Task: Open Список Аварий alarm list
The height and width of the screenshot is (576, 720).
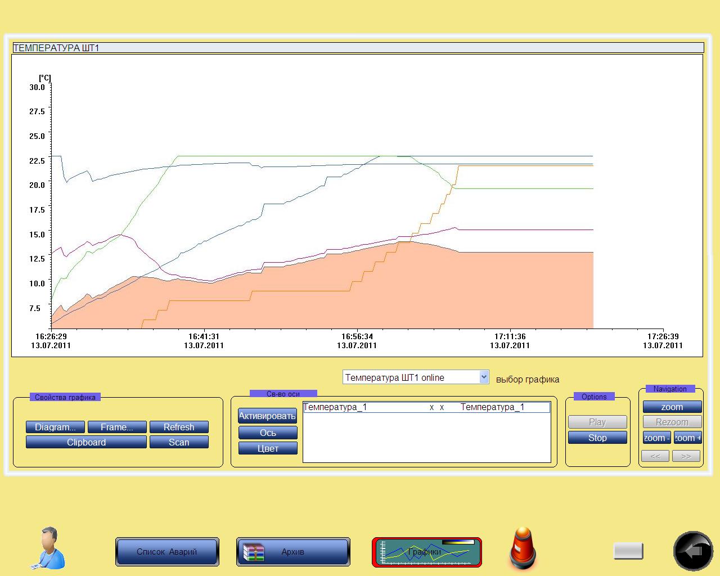Action: click(x=167, y=552)
